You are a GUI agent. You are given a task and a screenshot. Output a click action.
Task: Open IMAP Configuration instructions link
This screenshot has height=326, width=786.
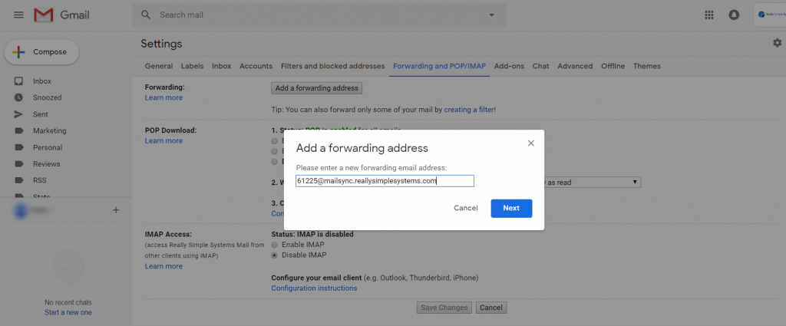tap(314, 288)
